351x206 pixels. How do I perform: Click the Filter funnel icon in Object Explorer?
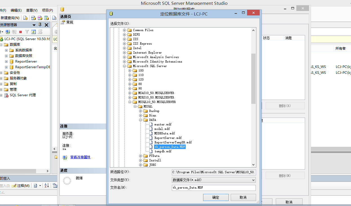27,32
